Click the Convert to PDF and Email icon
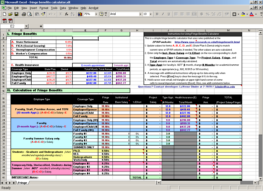This screenshot has height=191, width=263. pyautogui.click(x=11, y=21)
